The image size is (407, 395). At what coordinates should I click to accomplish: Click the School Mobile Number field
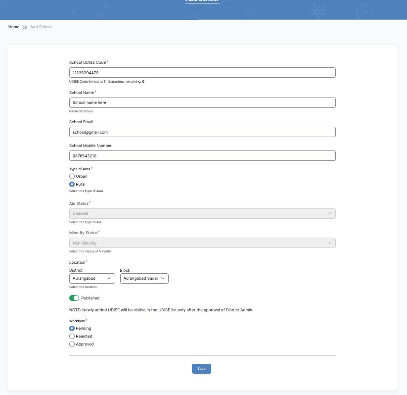click(x=202, y=156)
